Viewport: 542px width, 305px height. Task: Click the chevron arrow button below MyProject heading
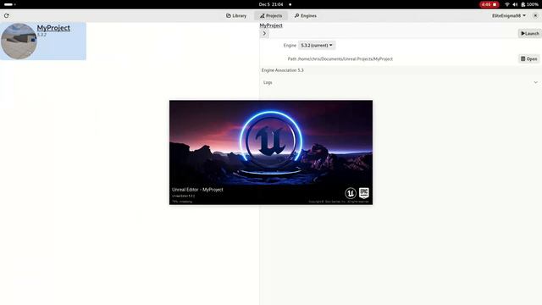tap(264, 34)
